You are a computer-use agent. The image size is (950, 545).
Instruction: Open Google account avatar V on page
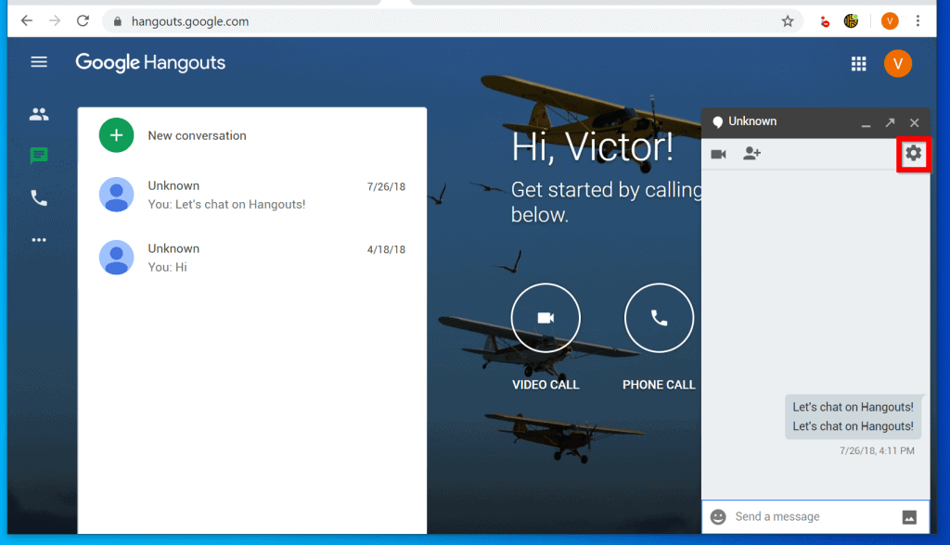pos(898,64)
